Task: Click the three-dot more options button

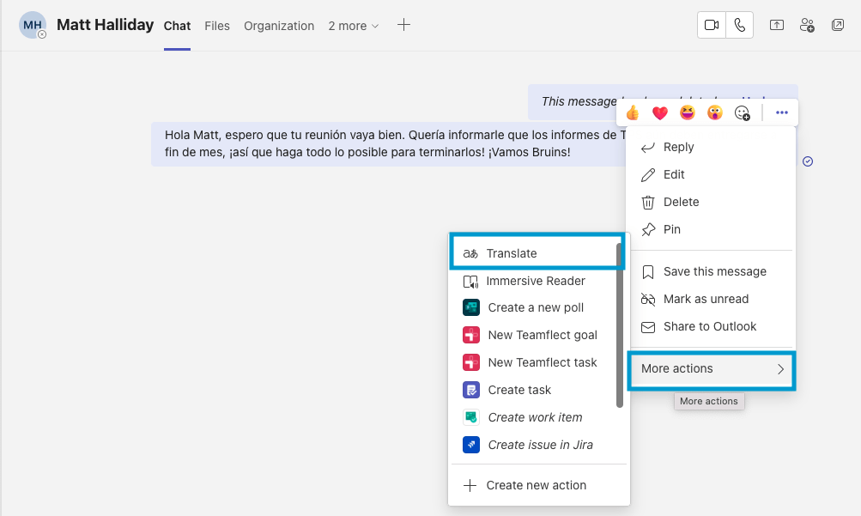Action: 781,112
